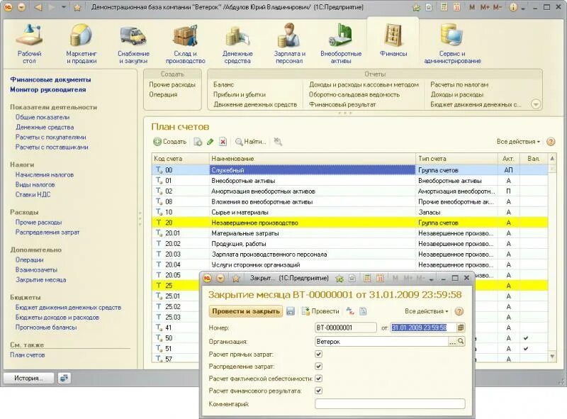Click the Дт/Кт postings icon in dialog
567x419 pixels.
(350, 311)
